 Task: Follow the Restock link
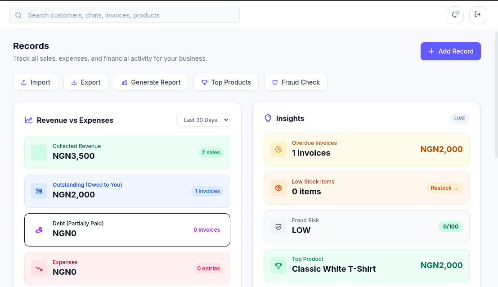444,188
